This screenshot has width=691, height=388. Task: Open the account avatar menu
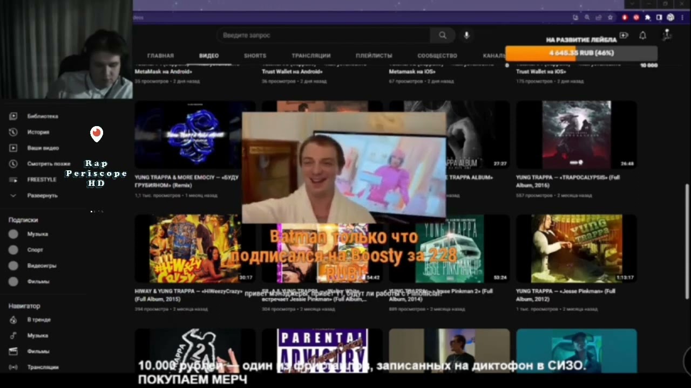tap(667, 36)
